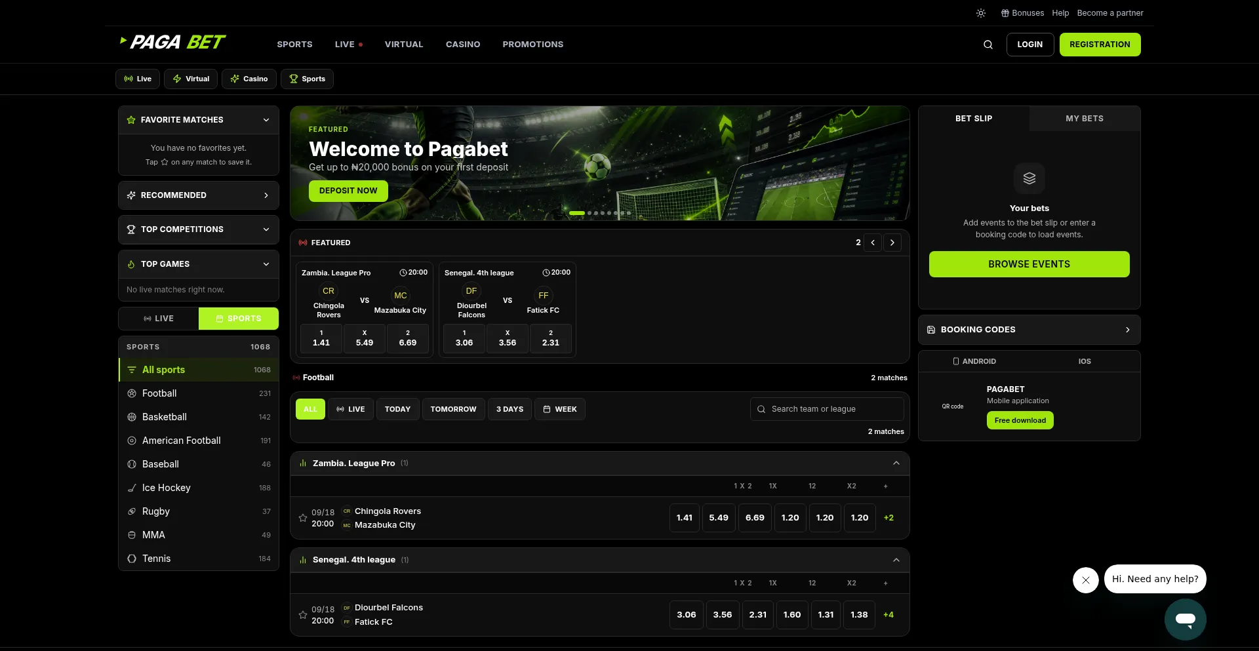Filter matches by TODAY
Image resolution: width=1259 pixels, height=651 pixels.
[398, 409]
